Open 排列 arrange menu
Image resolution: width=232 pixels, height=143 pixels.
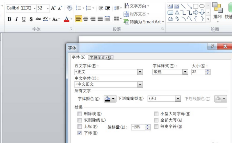click(x=217, y=13)
